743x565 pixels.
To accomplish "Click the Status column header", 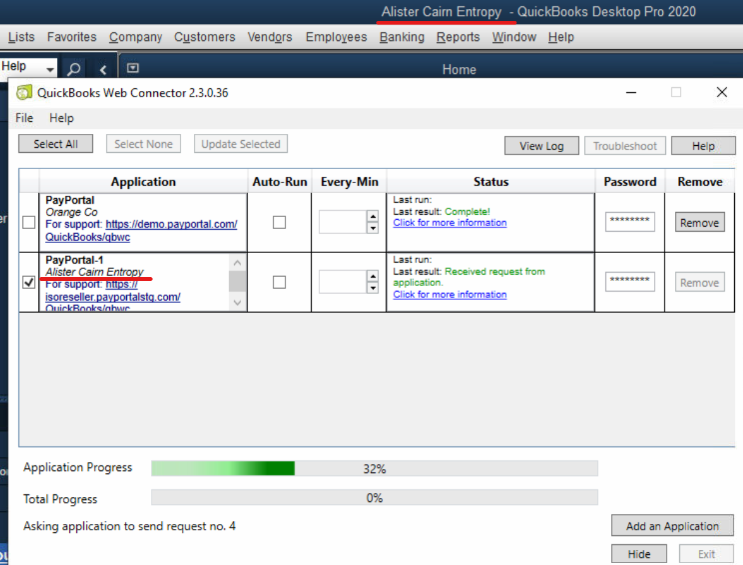I will tap(491, 182).
